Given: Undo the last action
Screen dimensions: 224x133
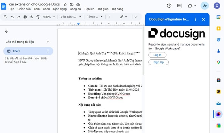Looking at the screenshot, I should click(x=12, y=17).
